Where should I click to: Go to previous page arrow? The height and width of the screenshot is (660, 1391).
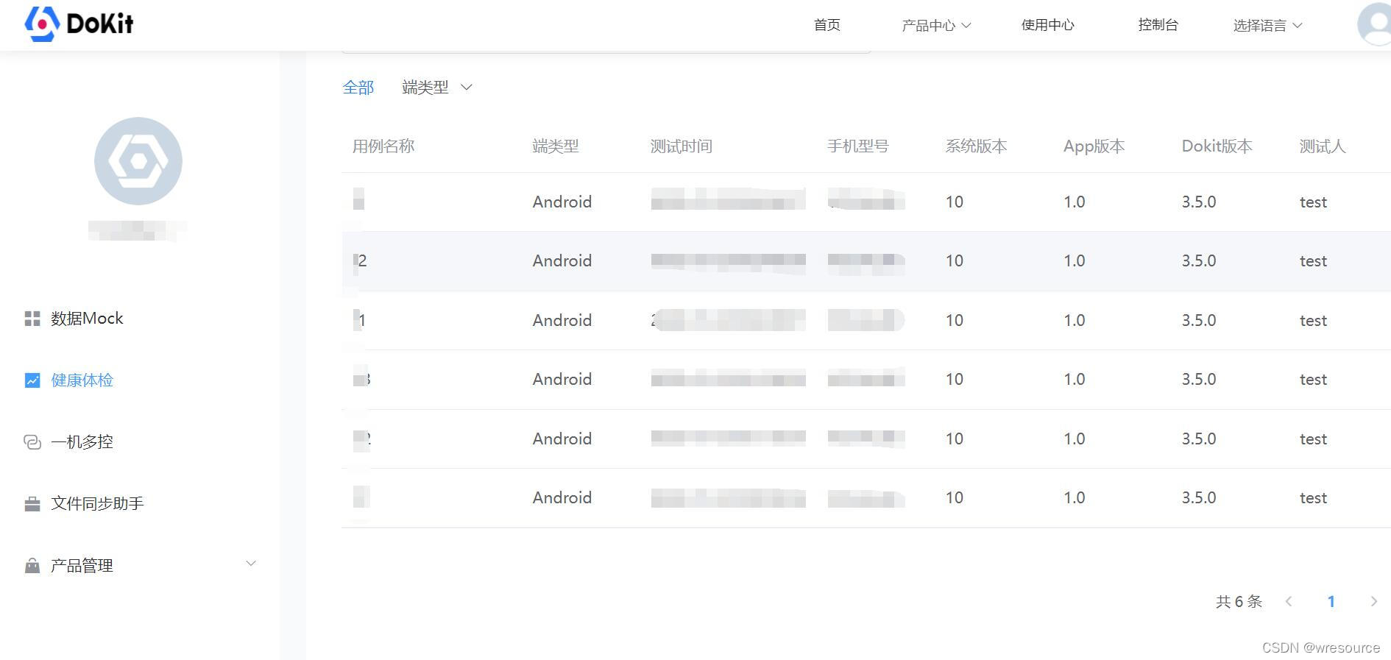point(1289,601)
